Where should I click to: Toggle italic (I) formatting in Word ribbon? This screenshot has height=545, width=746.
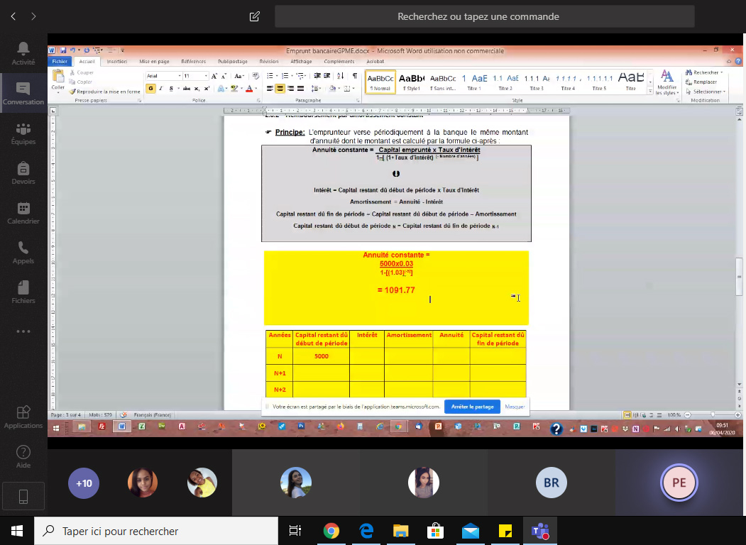point(161,89)
